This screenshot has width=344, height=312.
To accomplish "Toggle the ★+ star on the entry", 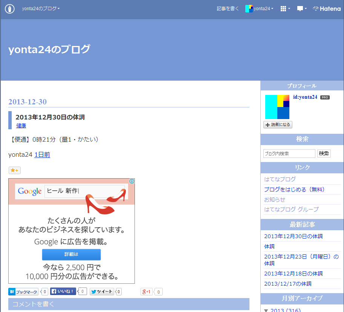I will [14, 170].
